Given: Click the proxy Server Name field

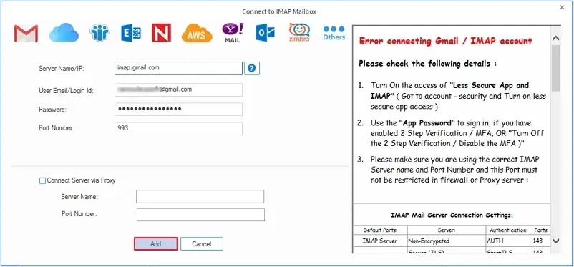Looking at the screenshot, I should coord(200,197).
